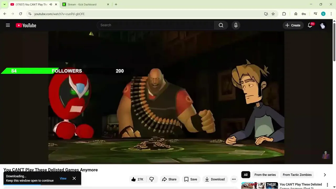Image resolution: width=336 pixels, height=189 pixels.
Task: Click the Share button
Action: pyautogui.click(x=169, y=179)
